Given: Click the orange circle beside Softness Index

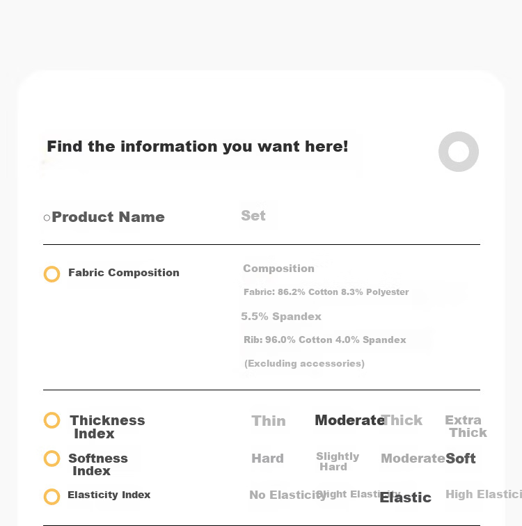Looking at the screenshot, I should click(52, 459).
